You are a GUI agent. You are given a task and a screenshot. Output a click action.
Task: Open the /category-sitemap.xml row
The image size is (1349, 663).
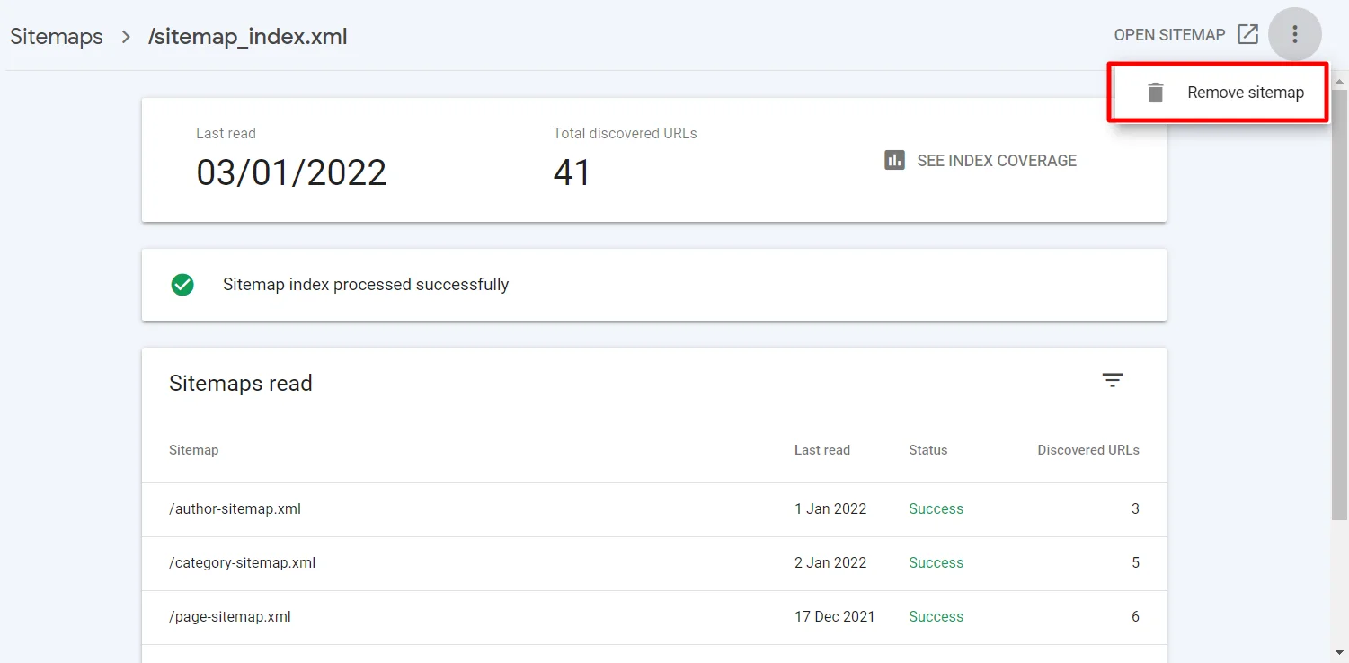pyautogui.click(x=654, y=563)
